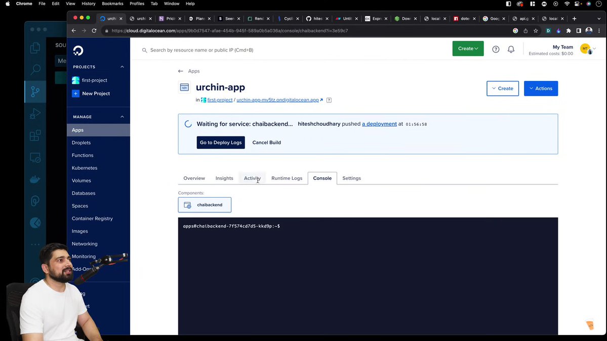Click the plus icon for New Project
The width and height of the screenshot is (607, 341).
(75, 93)
